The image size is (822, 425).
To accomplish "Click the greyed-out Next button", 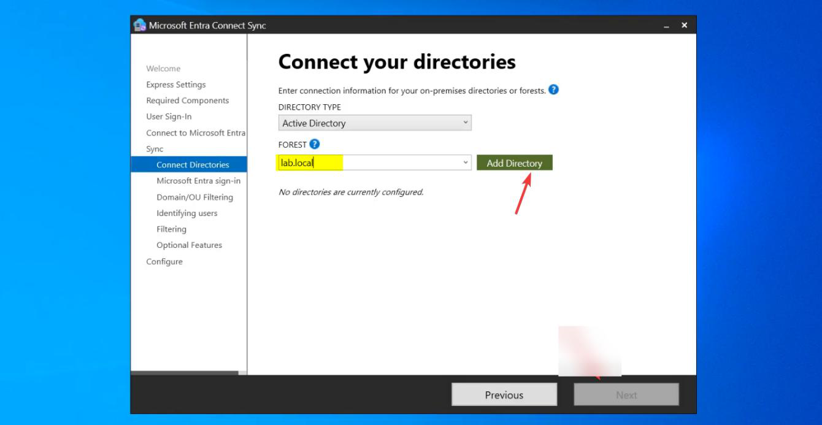I will 626,395.
